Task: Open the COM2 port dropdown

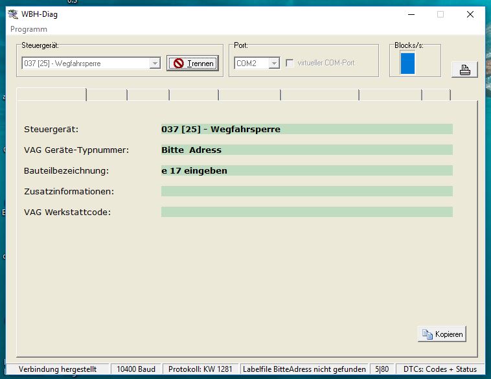Action: (x=273, y=63)
